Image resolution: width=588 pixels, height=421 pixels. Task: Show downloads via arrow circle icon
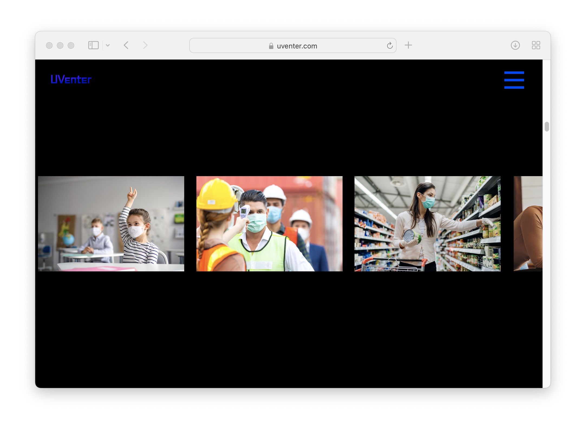point(515,45)
